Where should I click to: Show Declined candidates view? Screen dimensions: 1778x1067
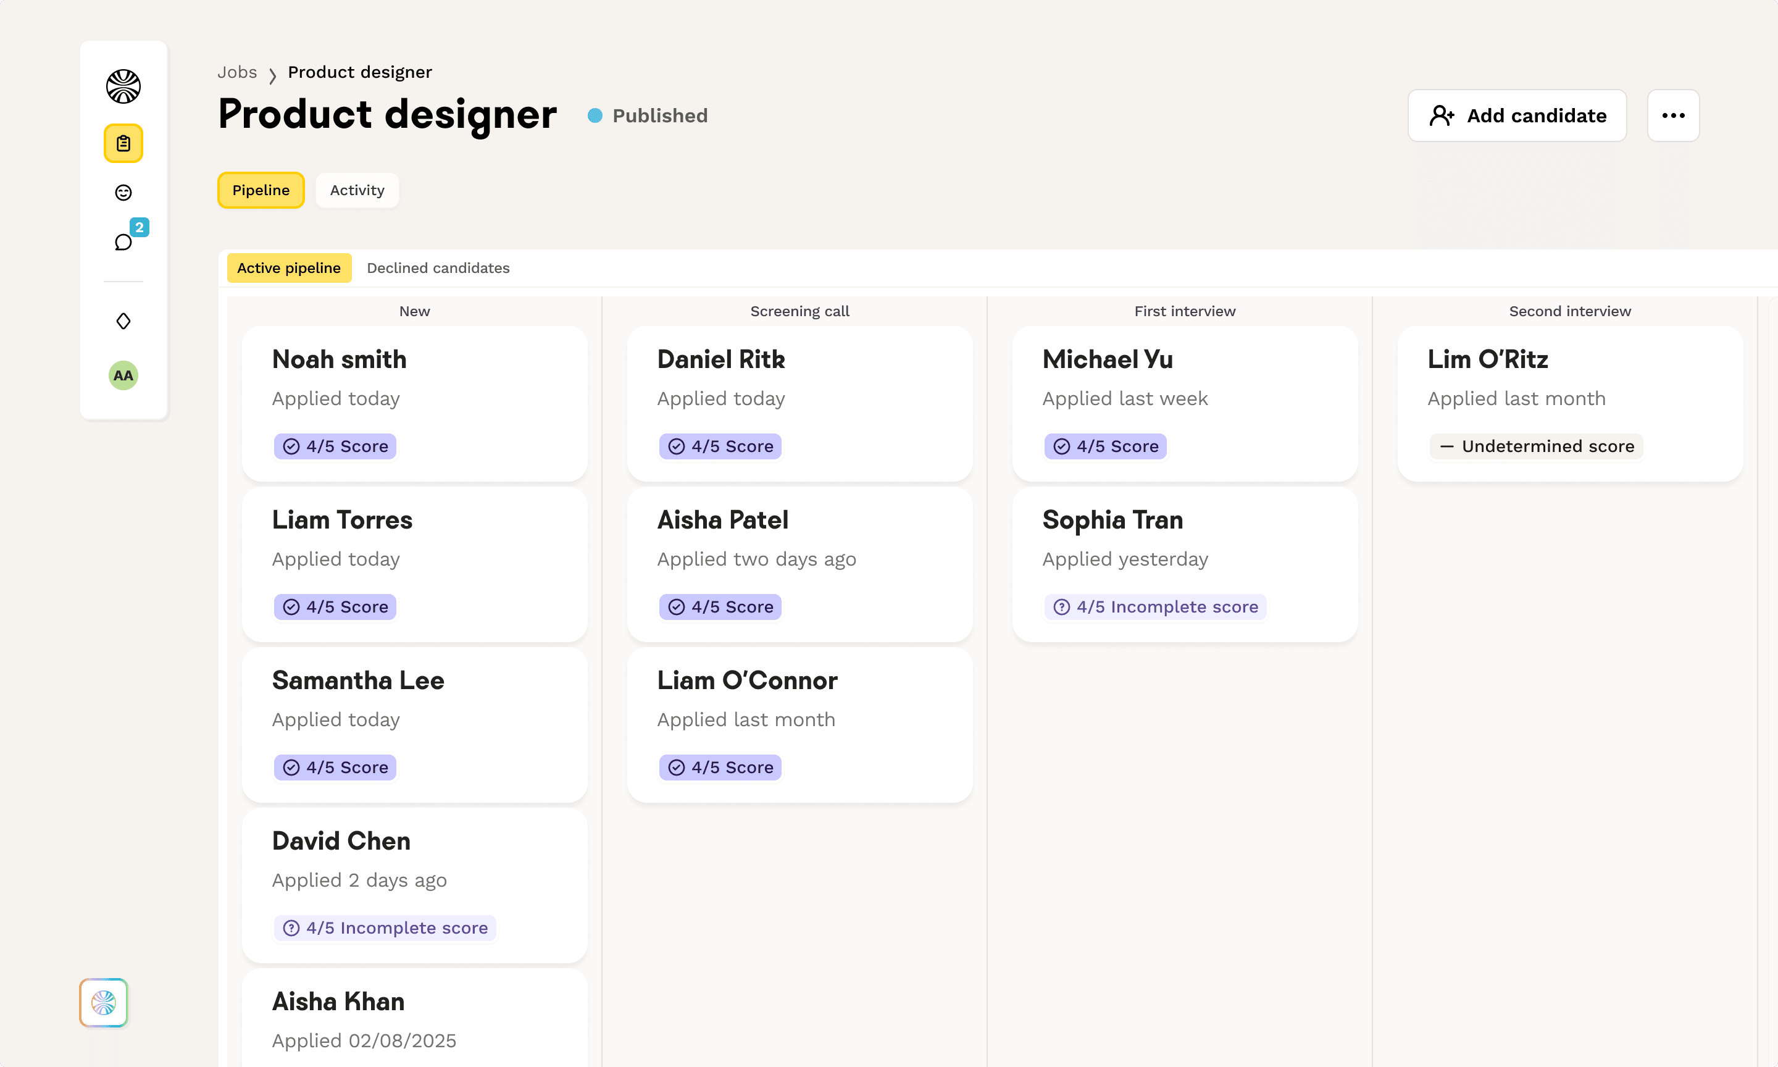(x=438, y=268)
